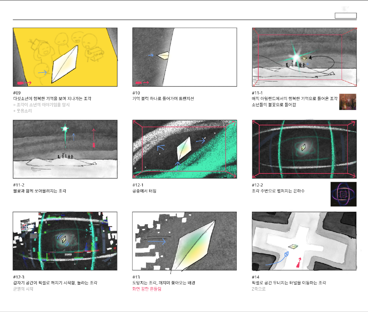The height and width of the screenshot is (312, 368).
Task: Click the scene label "#11-1"
Action: (x=257, y=93)
